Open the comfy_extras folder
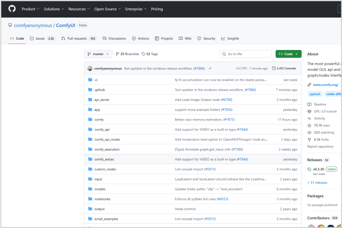The image size is (342, 228). pyautogui.click(x=104, y=159)
